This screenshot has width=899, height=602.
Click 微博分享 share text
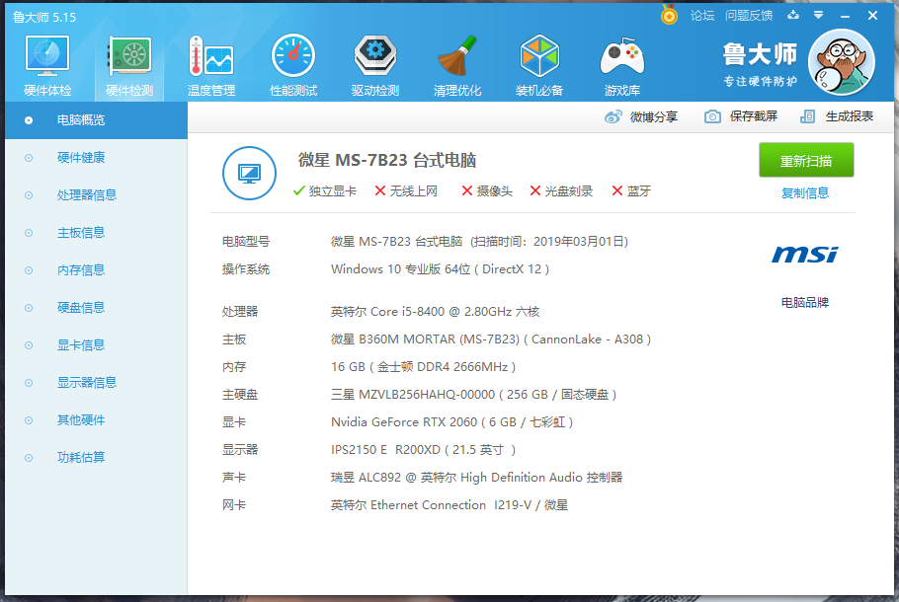coord(654,116)
